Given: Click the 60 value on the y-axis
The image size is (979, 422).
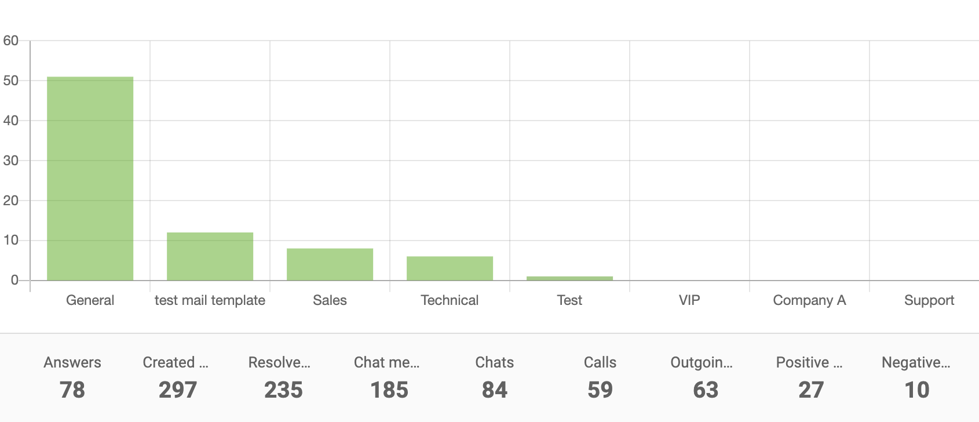Looking at the screenshot, I should click(11, 41).
